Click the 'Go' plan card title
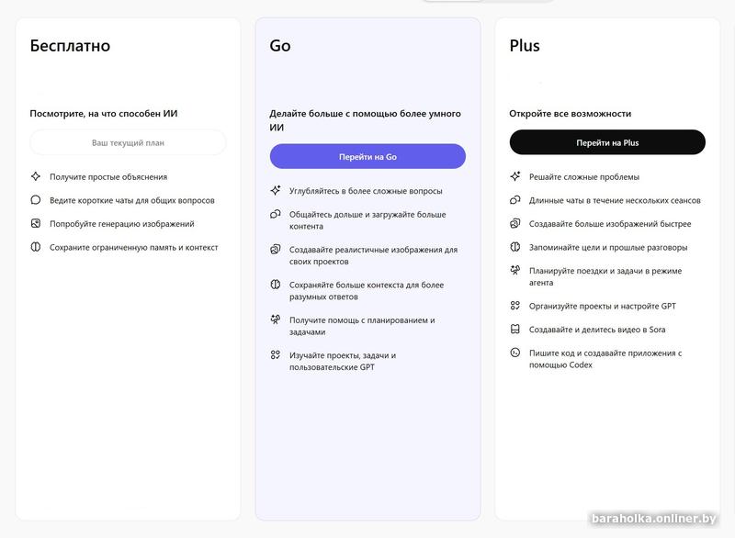Viewport: 735px width, 538px height. [x=280, y=45]
